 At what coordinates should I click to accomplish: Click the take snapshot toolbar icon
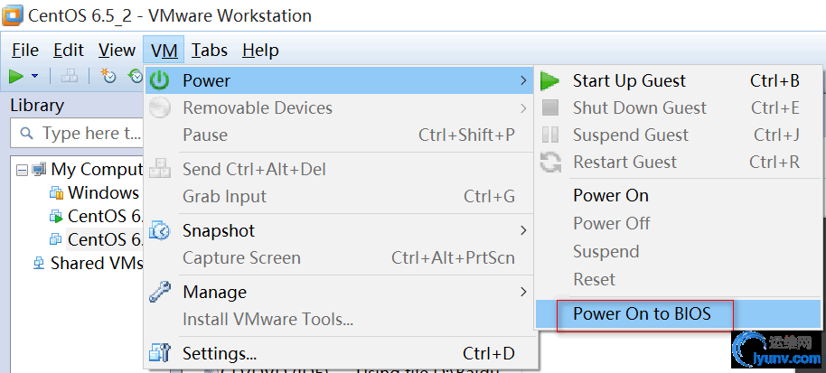click(x=109, y=77)
